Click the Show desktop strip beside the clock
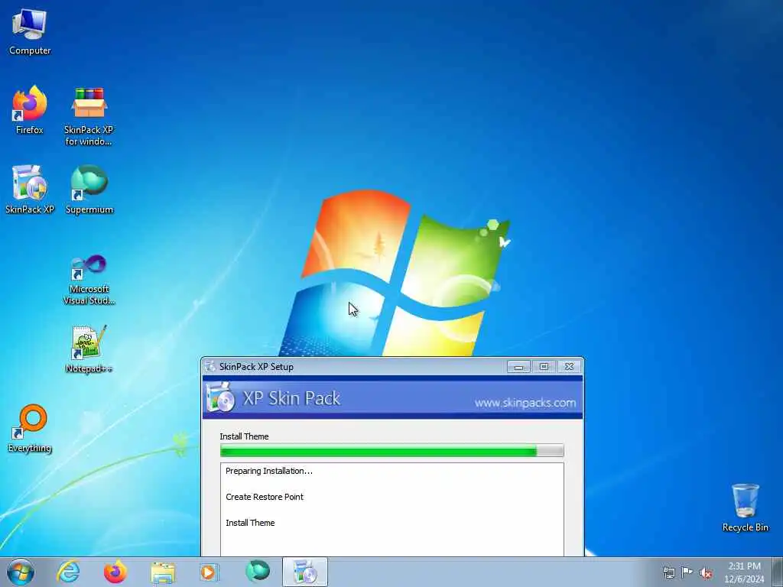 tap(777, 572)
